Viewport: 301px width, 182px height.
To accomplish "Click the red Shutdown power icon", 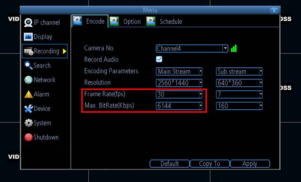I will (x=29, y=138).
